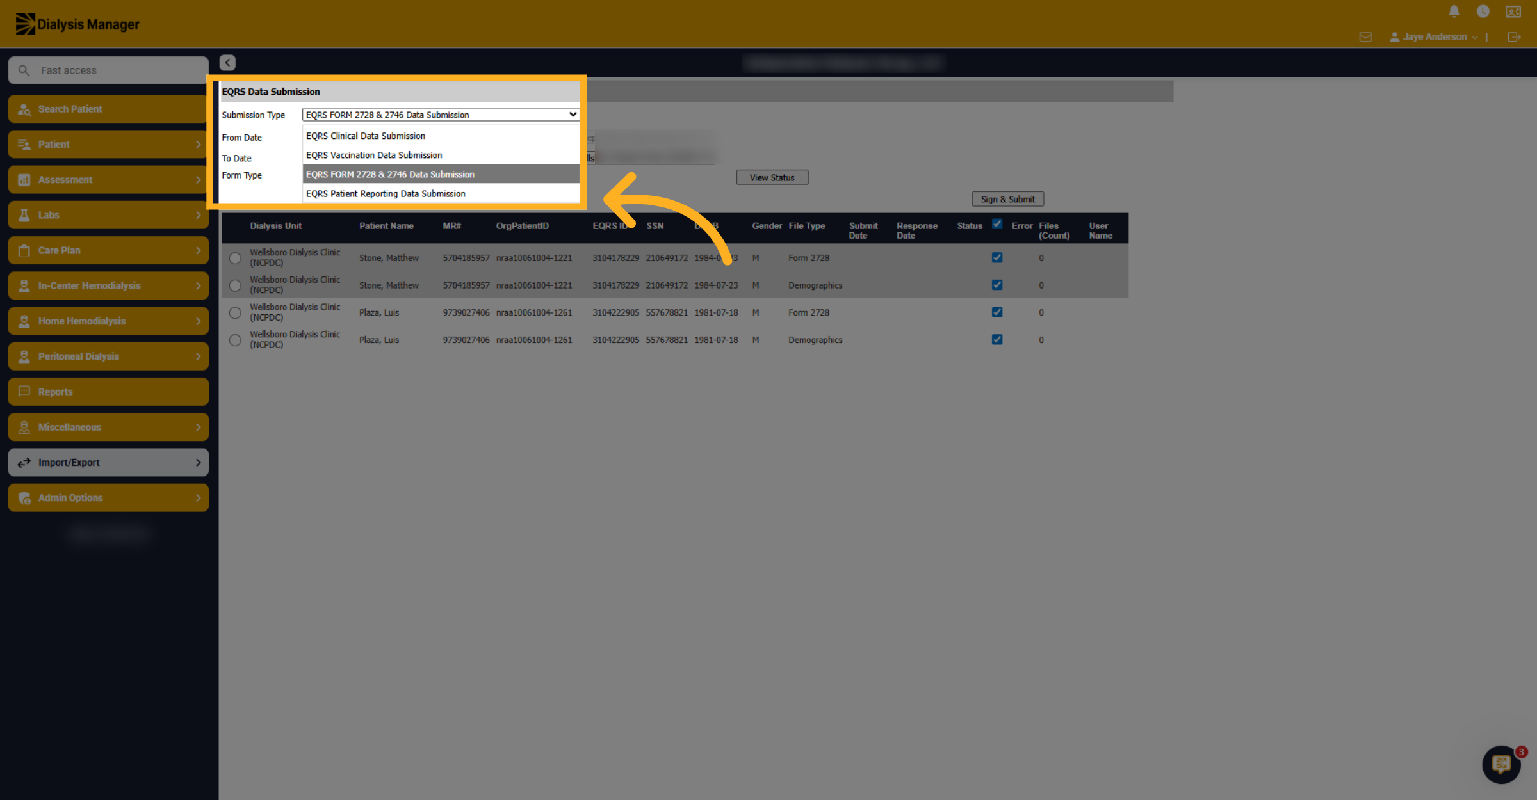Expand the Labs menu
Image resolution: width=1537 pixels, height=800 pixels.
coord(108,215)
